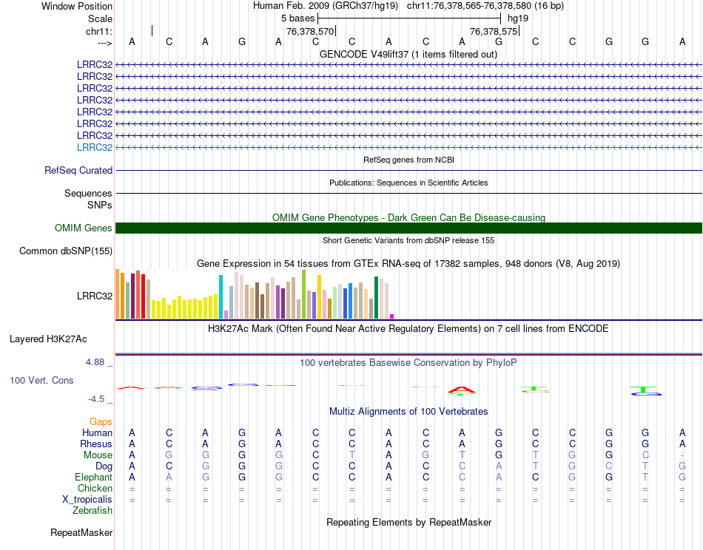The height and width of the screenshot is (550, 703).
Task: Click the small magenta bar ending GTEx chart
Action: pyautogui.click(x=392, y=316)
